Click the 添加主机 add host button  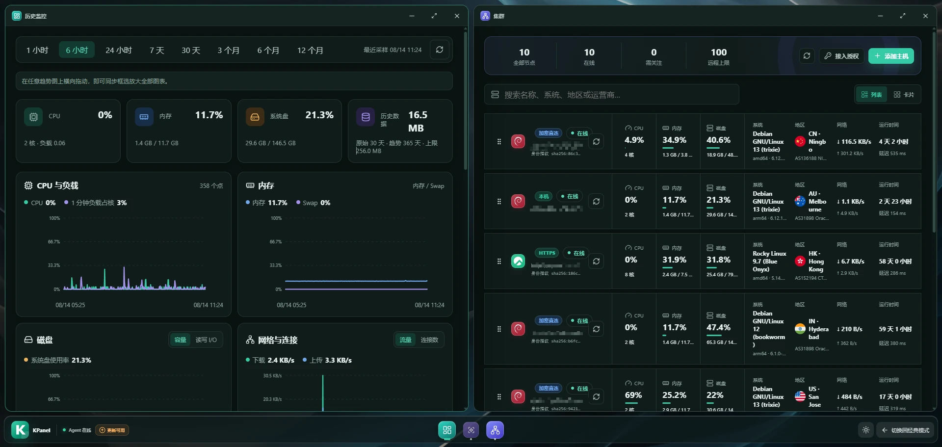[891, 56]
